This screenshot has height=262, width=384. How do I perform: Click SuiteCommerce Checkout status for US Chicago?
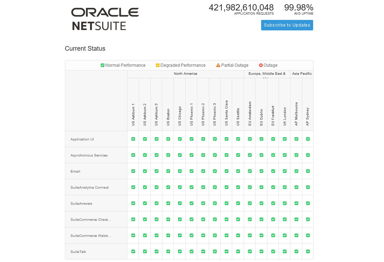pyautogui.click(x=180, y=219)
